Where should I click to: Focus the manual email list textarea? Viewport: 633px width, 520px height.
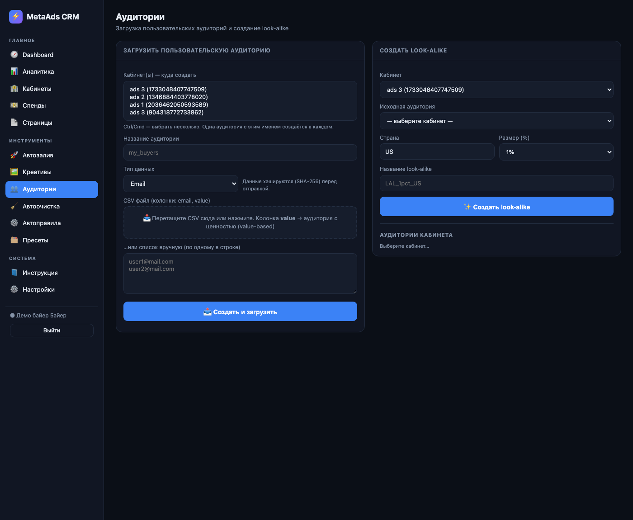pos(240,274)
